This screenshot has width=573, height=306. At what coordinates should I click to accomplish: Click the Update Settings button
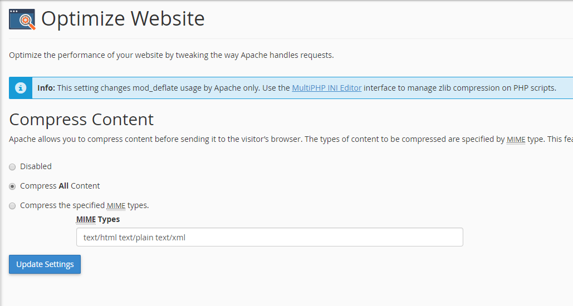[x=45, y=264]
